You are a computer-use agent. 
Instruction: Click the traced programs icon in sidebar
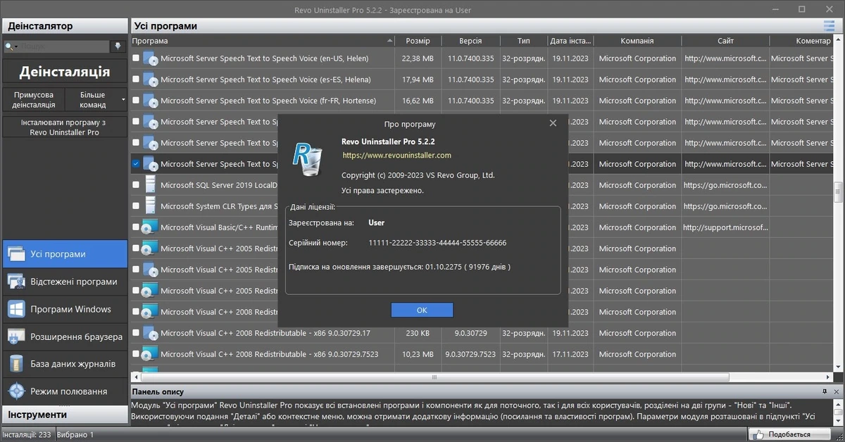16,282
